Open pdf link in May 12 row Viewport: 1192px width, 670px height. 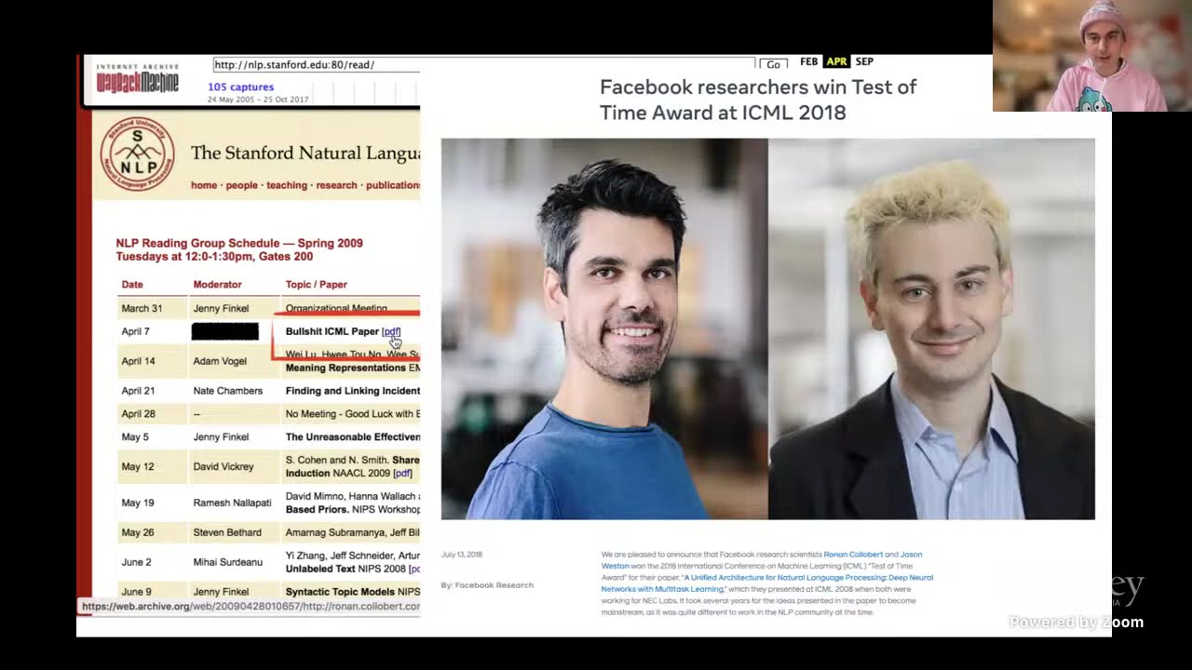(402, 473)
